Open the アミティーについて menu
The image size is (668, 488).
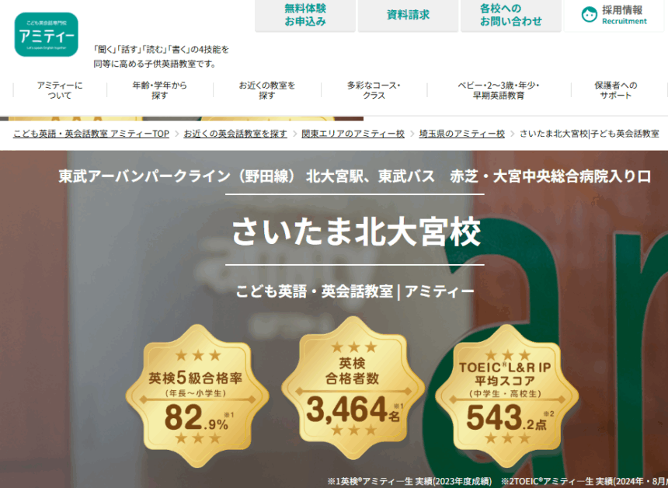click(x=60, y=90)
